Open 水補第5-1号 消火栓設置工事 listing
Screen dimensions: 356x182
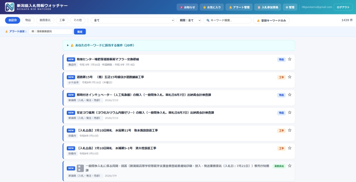[x=116, y=148]
